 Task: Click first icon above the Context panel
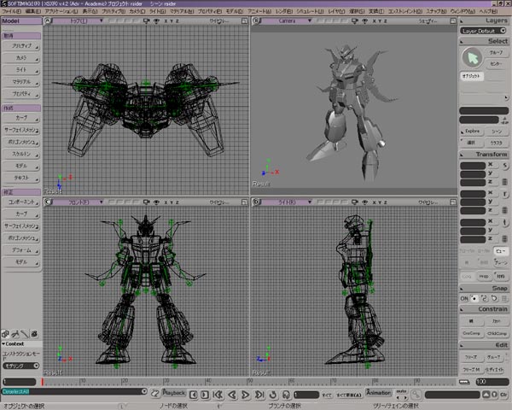point(6,334)
